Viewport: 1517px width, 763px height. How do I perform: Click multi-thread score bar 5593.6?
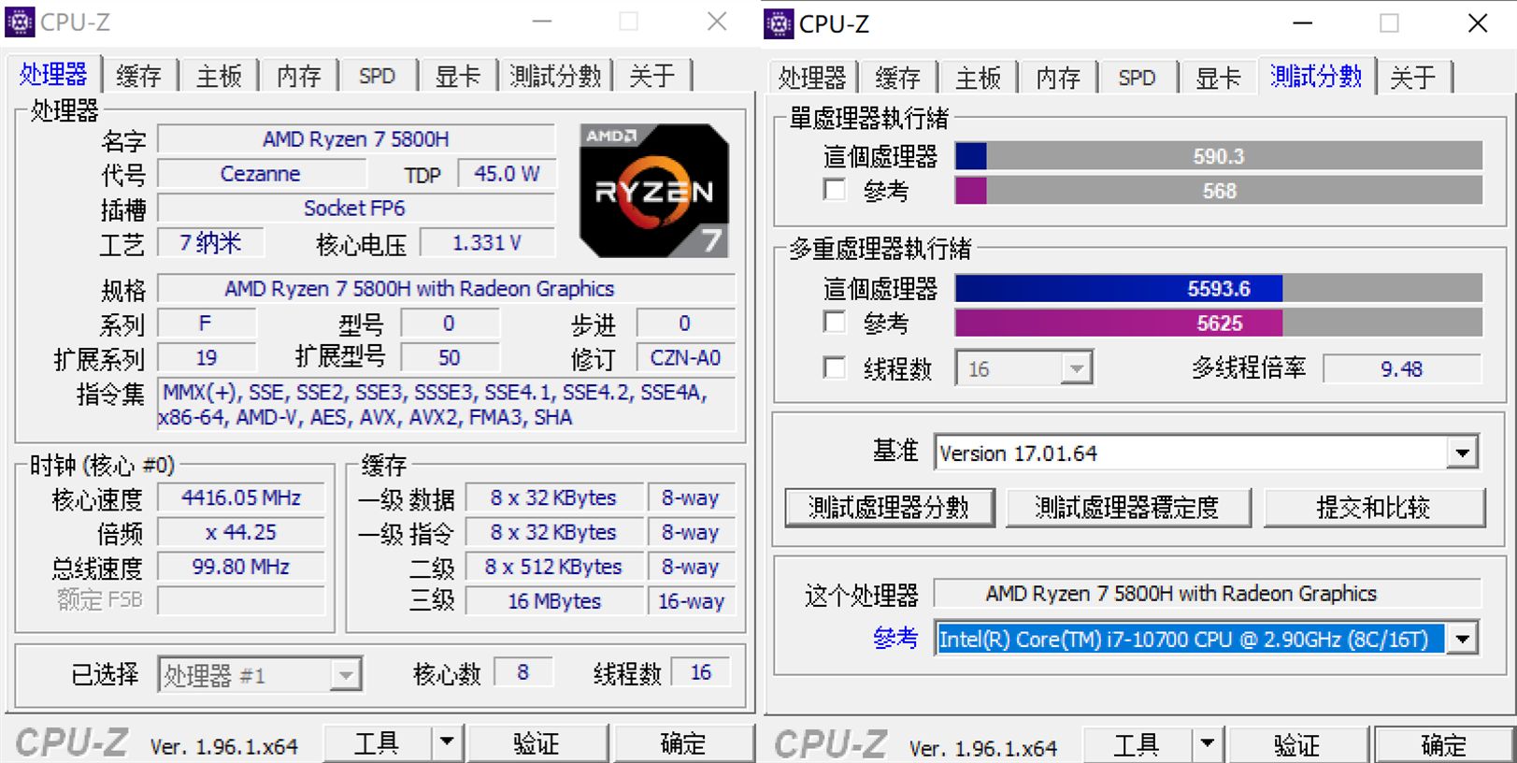coord(1219,288)
